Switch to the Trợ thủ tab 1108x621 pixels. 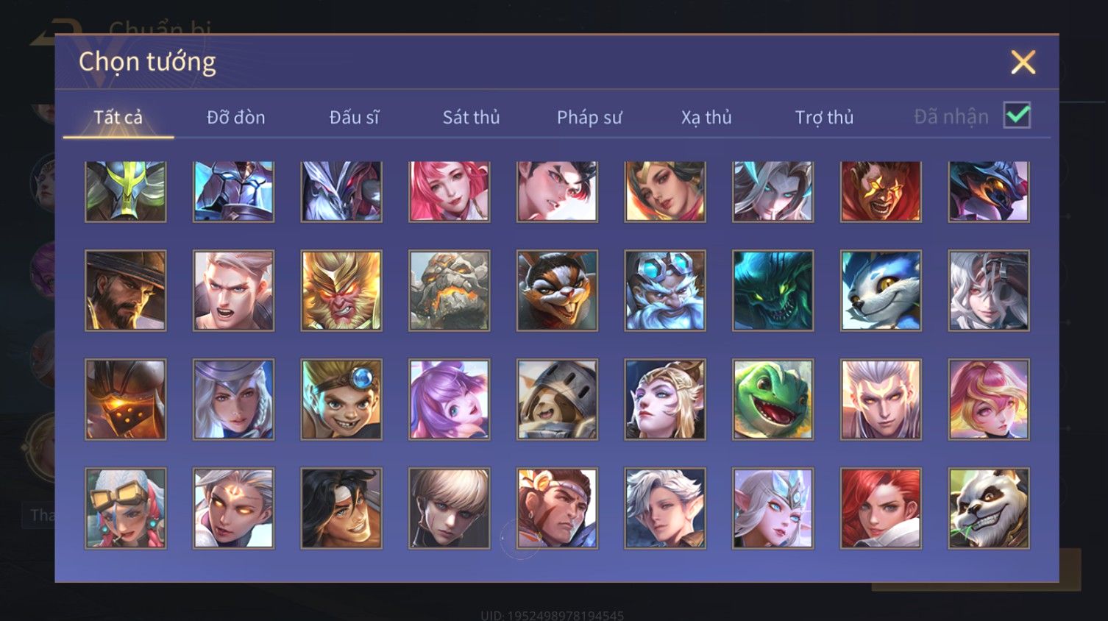(824, 117)
